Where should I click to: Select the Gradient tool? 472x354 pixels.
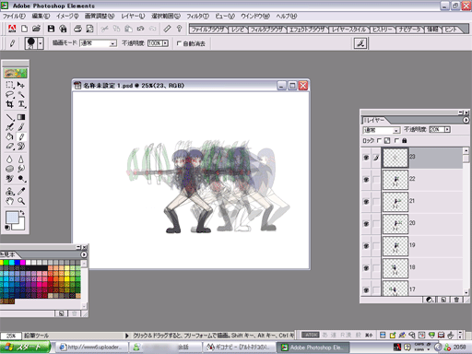(x=21, y=117)
